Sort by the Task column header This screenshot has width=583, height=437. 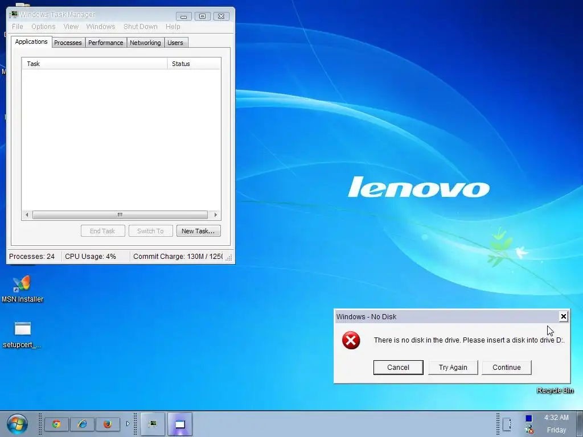point(95,64)
